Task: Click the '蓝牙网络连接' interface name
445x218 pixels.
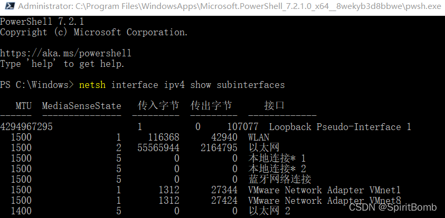Action: (x=280, y=179)
